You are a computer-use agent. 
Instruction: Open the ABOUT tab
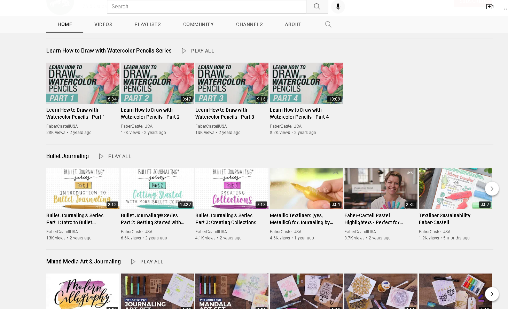point(293,24)
